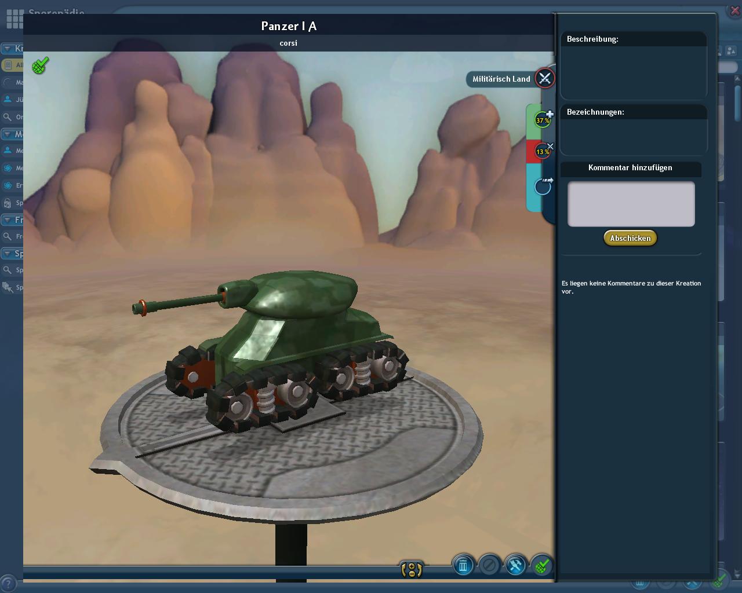
Task: Collapse the Fr section in the Sporepedia sidebar
Action: [x=8, y=220]
